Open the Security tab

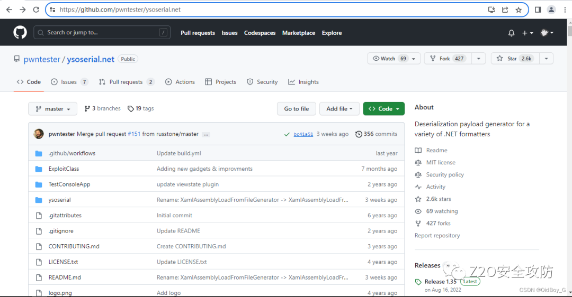coord(262,82)
